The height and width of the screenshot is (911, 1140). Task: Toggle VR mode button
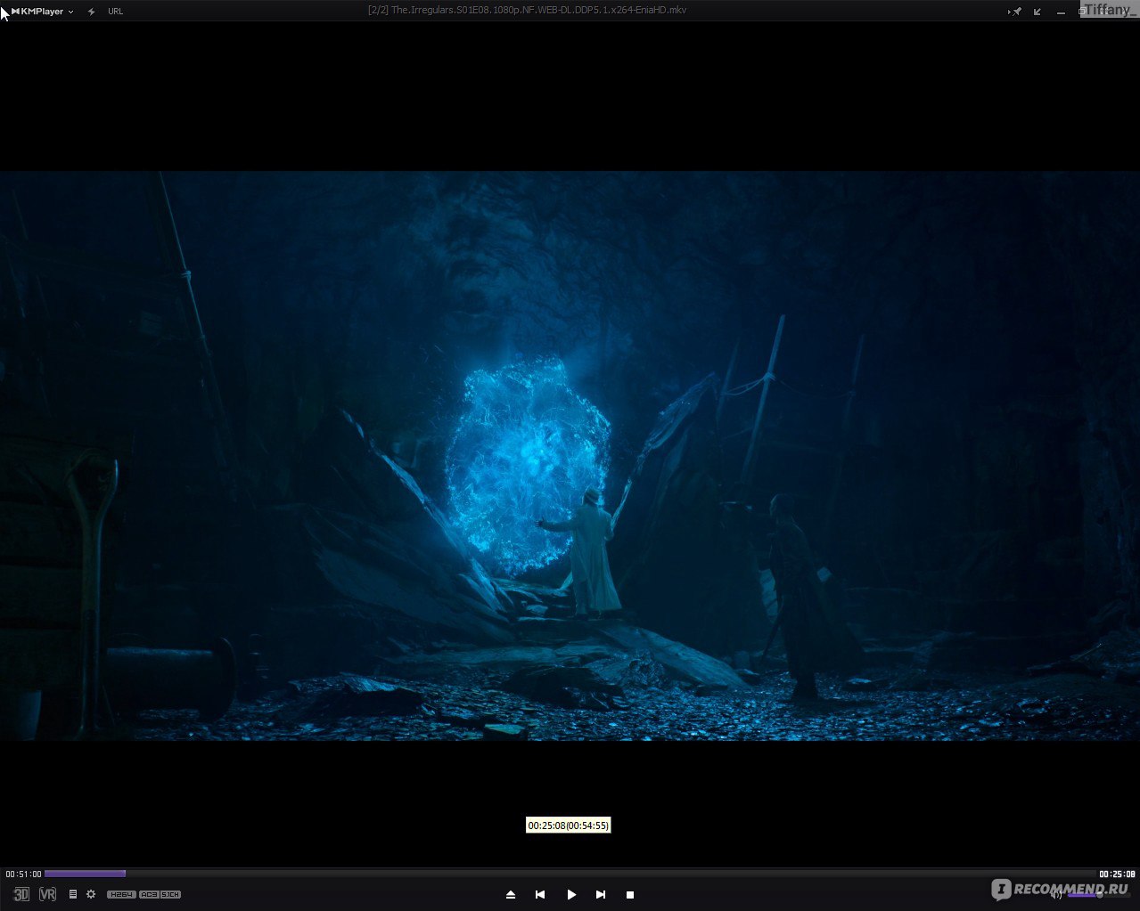click(x=47, y=894)
